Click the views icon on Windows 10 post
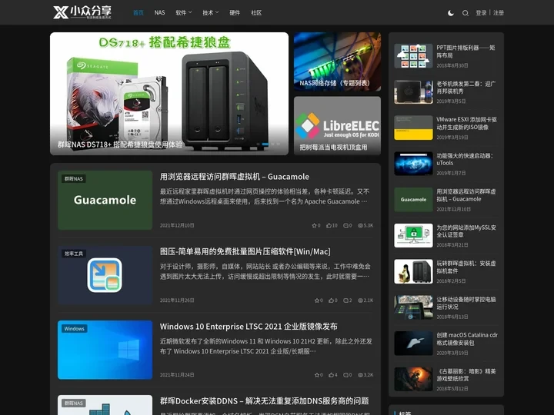This screenshot has height=415, width=554. (360, 375)
